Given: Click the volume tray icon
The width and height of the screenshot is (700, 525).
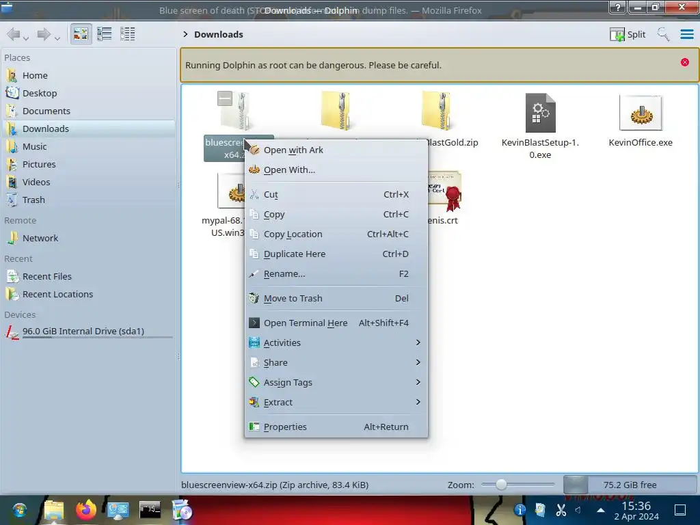Looking at the screenshot, I should click(x=578, y=510).
